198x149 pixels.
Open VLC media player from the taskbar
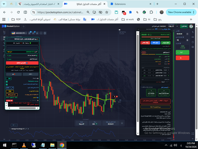click(24, 145)
